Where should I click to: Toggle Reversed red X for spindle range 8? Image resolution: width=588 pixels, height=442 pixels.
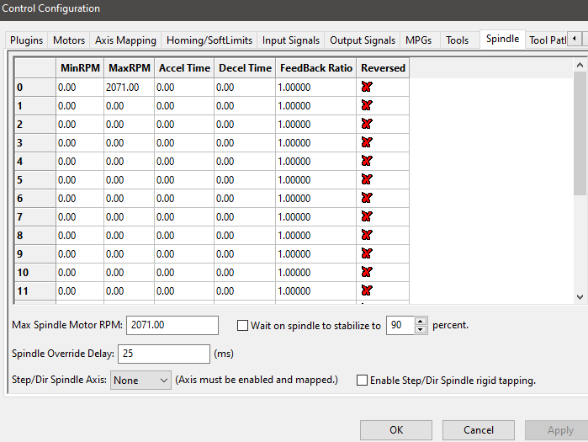(x=367, y=235)
